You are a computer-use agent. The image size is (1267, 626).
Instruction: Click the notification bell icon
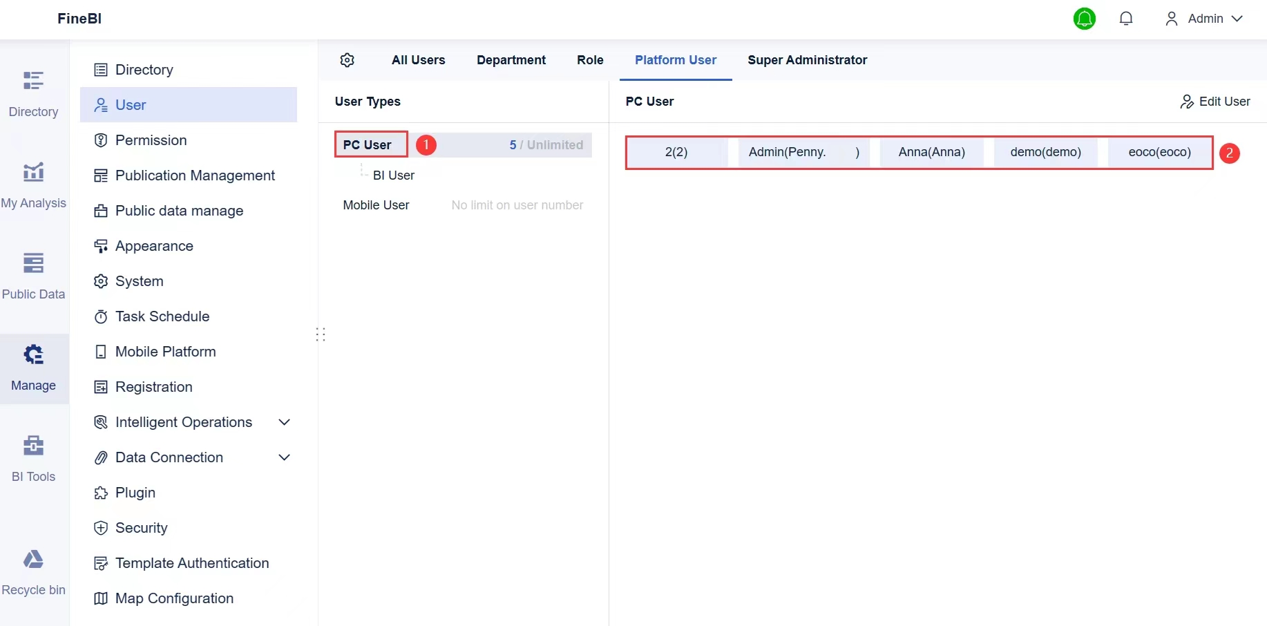coord(1126,19)
